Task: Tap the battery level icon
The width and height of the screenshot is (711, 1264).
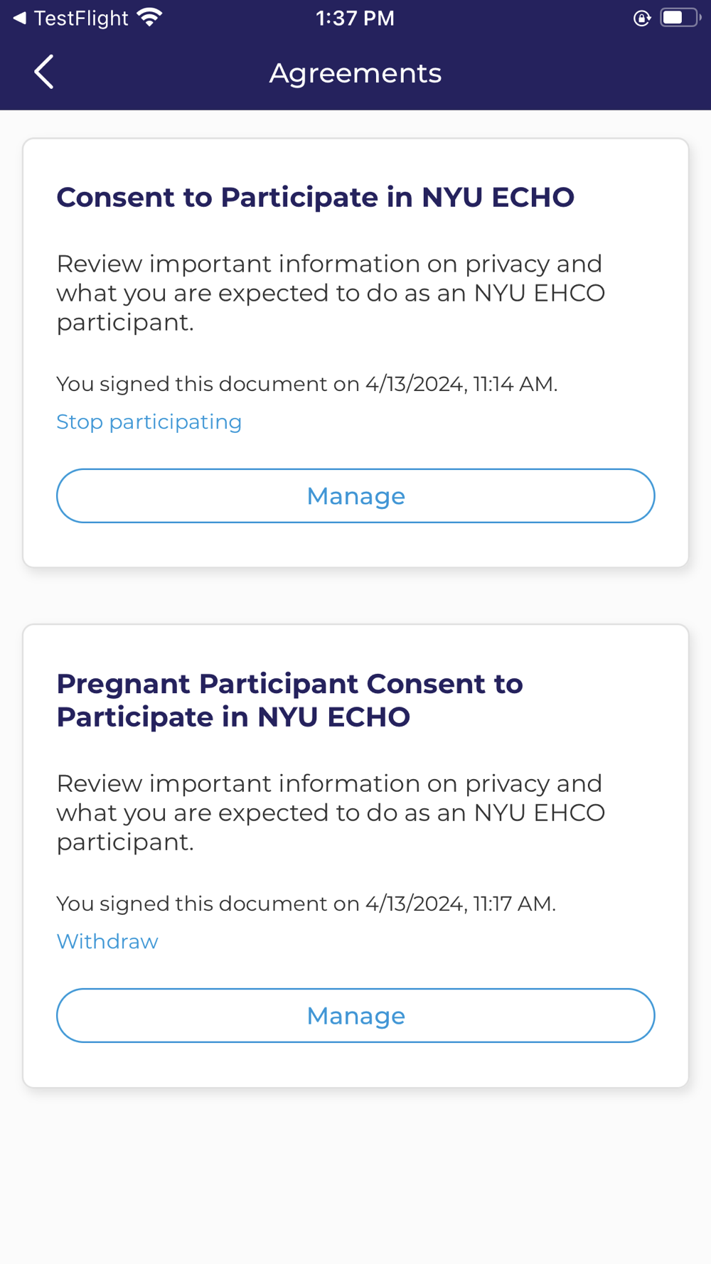Action: (679, 18)
